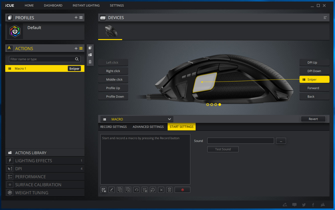
Task: Click the Revert button
Action: [x=313, y=119]
